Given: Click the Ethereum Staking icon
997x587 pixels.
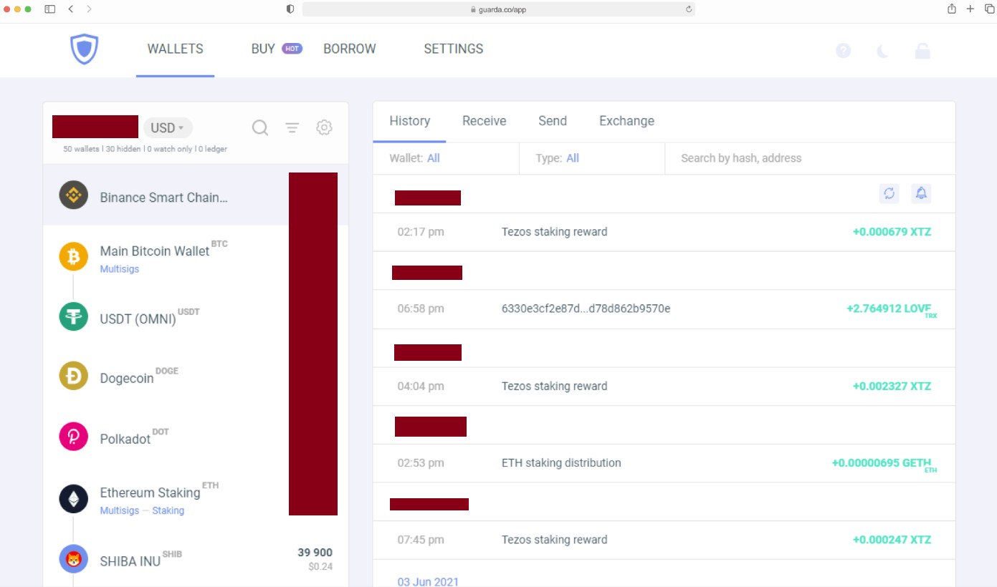Looking at the screenshot, I should 73,498.
